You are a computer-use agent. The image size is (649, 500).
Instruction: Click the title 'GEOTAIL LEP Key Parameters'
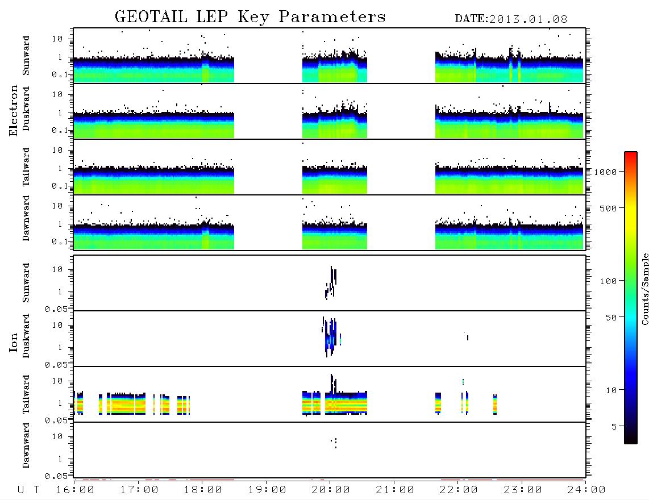pyautogui.click(x=250, y=17)
